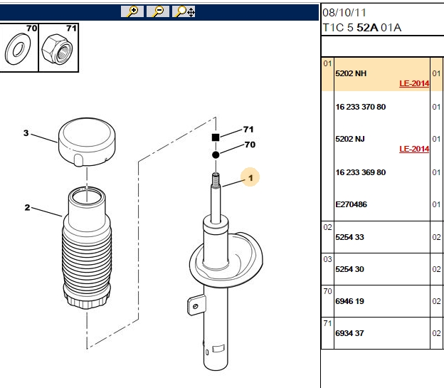Click the zoom in magnifier icon

132,11
